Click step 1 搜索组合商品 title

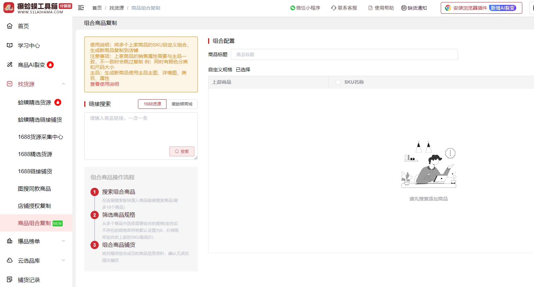[119, 192]
